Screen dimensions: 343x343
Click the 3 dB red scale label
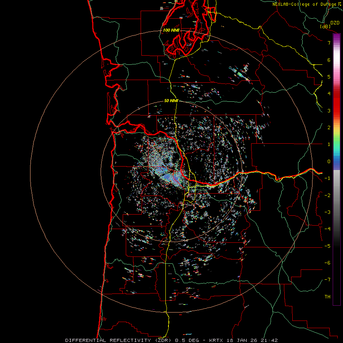tap(329, 111)
